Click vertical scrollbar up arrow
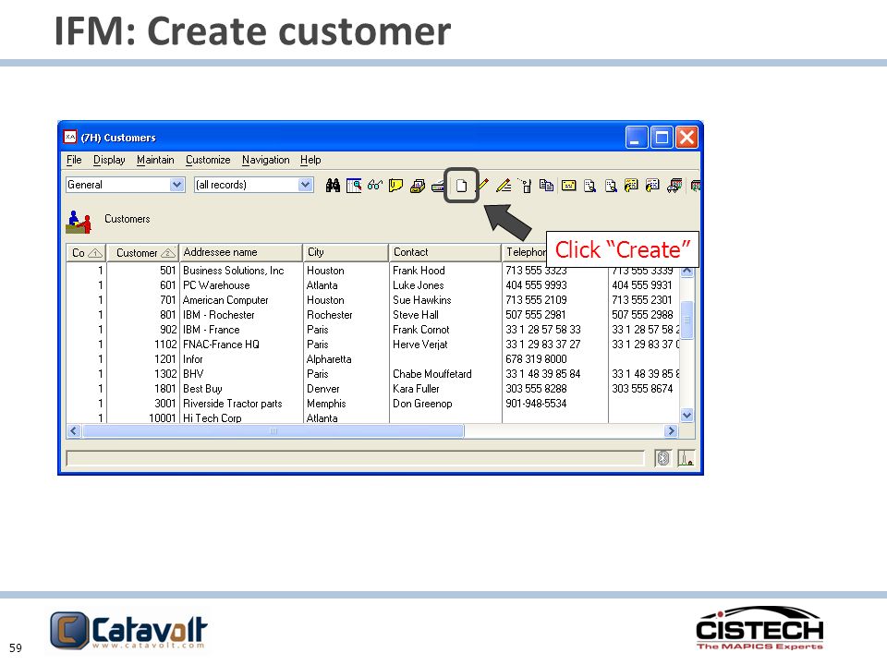This screenshot has height=665, width=887. click(687, 271)
